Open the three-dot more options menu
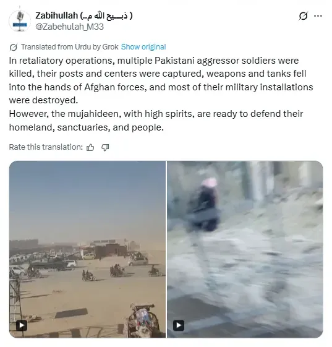 point(318,16)
